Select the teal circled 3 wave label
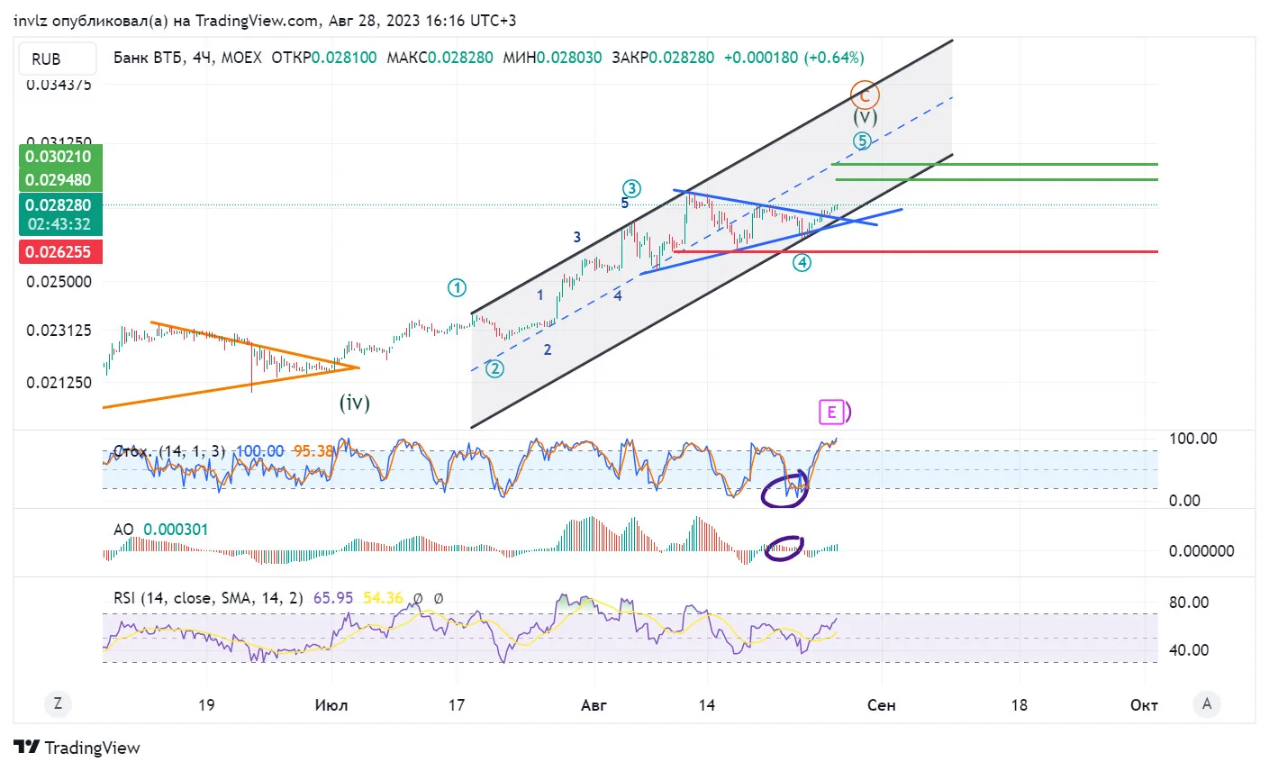This screenshot has width=1269, height=771. (631, 188)
